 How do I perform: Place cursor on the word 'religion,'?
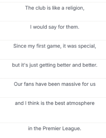75,8
